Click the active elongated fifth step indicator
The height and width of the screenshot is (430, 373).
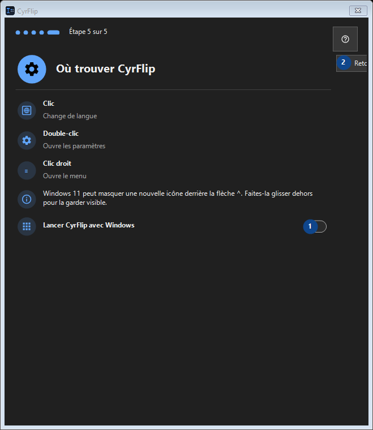[53, 33]
